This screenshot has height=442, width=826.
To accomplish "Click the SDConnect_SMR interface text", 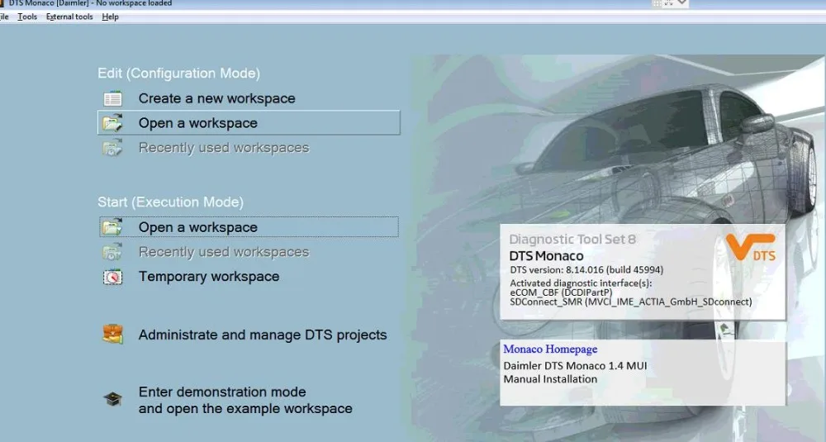I will [630, 302].
